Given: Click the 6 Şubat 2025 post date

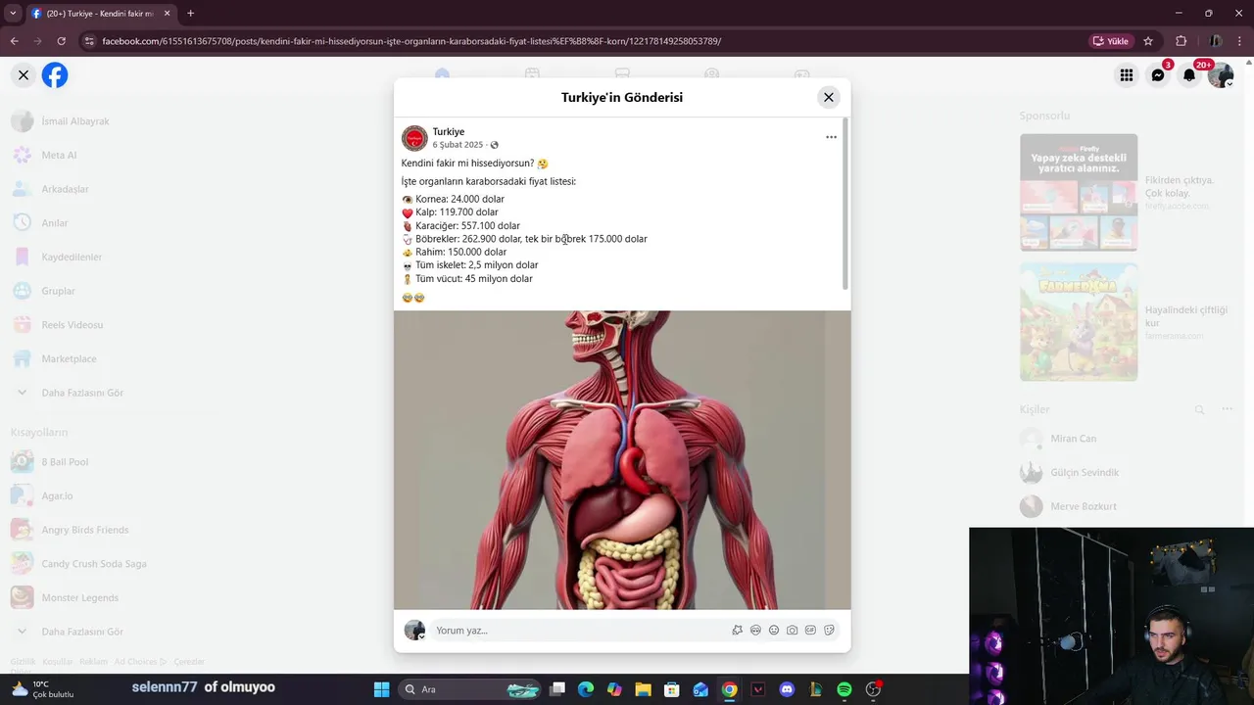Looking at the screenshot, I should click(458, 145).
